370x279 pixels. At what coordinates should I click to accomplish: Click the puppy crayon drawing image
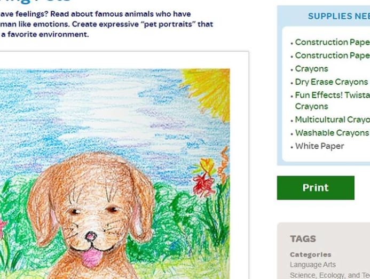click(115, 174)
